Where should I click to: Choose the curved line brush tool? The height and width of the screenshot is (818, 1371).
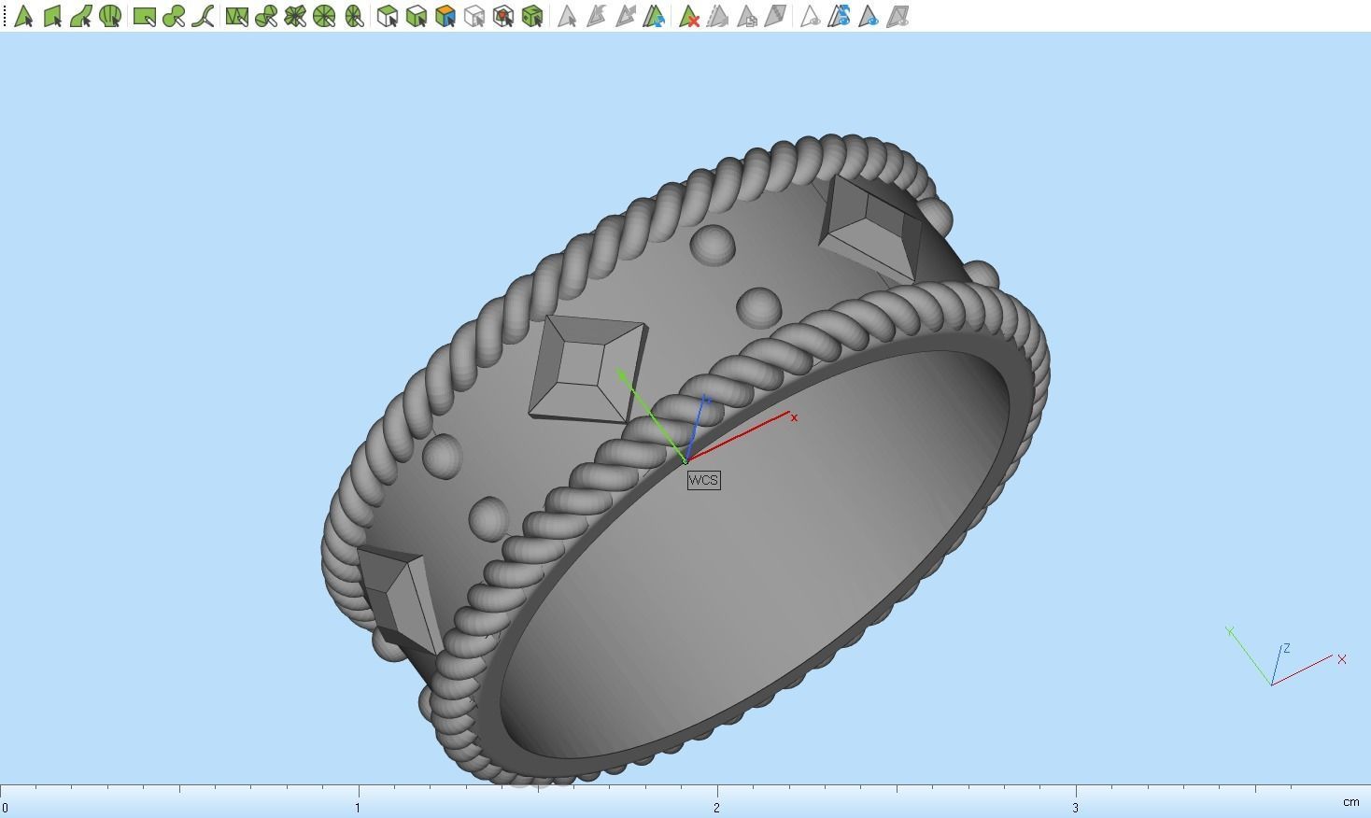click(203, 16)
